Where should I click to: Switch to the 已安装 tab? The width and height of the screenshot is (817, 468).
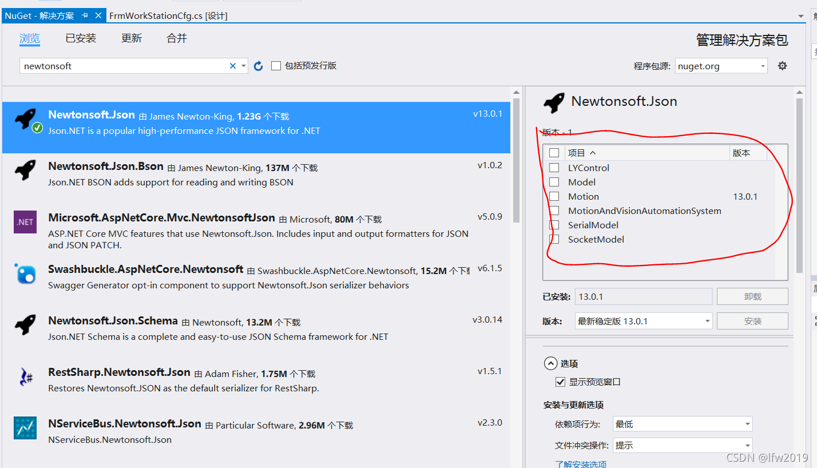pos(80,38)
